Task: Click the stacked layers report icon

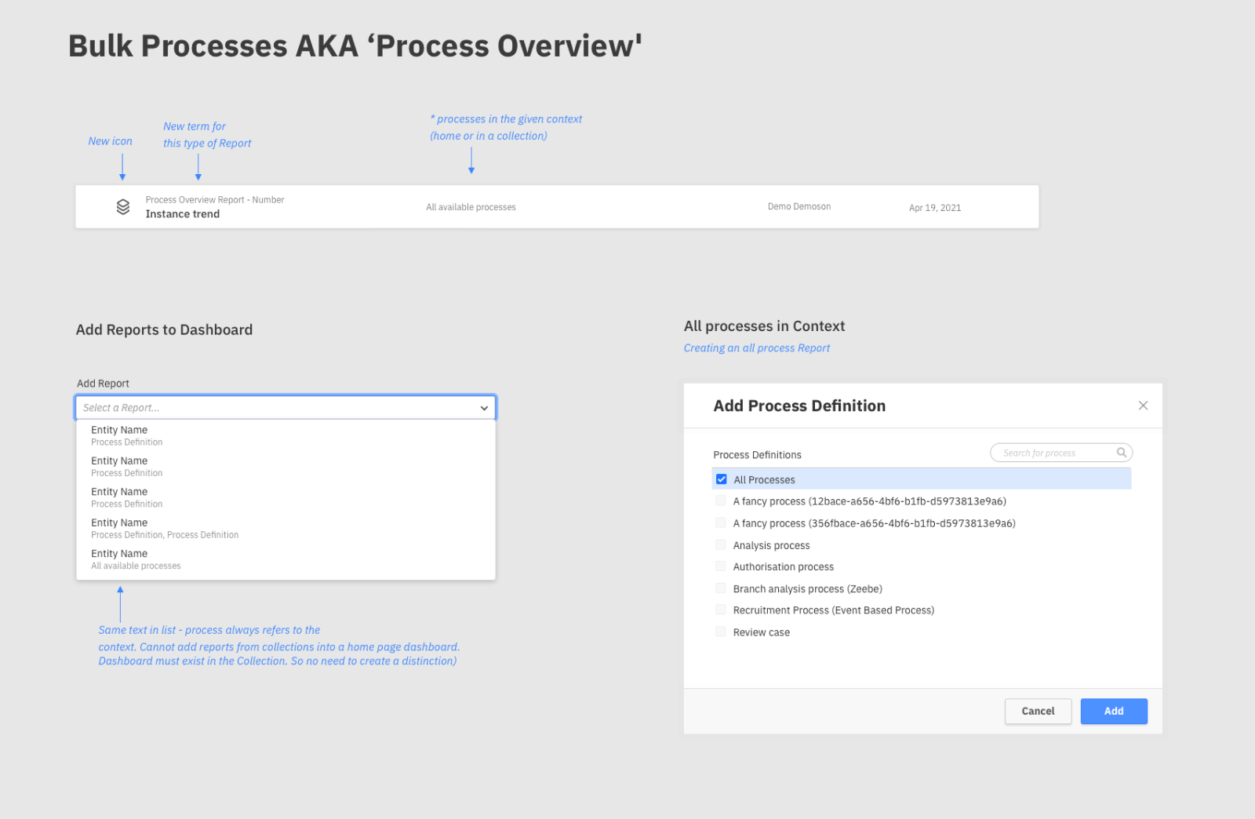Action: [x=123, y=207]
